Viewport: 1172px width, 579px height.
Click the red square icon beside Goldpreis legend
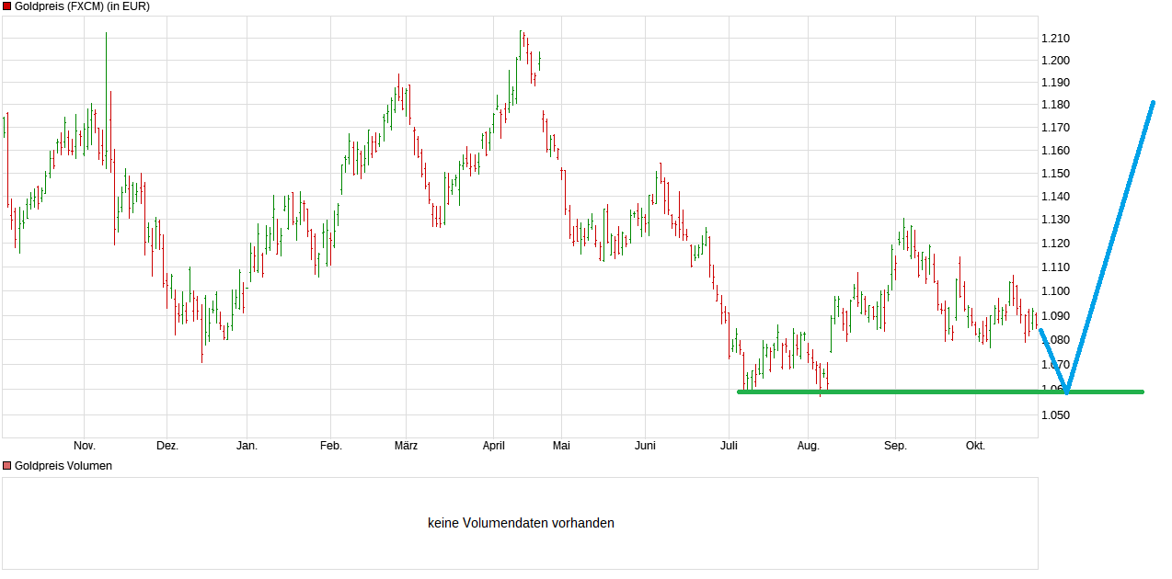(6, 6)
